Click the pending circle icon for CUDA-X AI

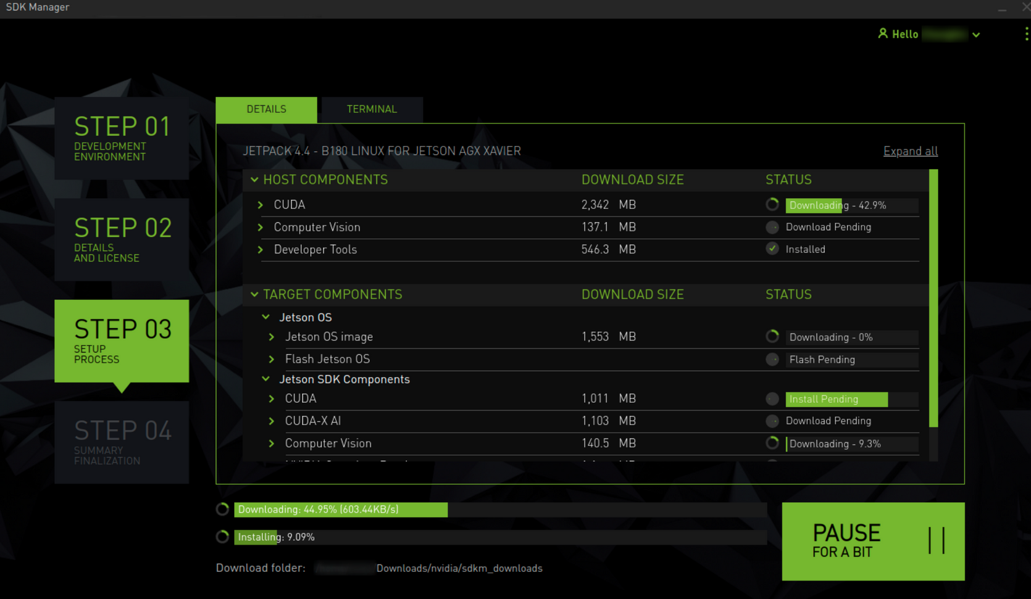(x=772, y=421)
